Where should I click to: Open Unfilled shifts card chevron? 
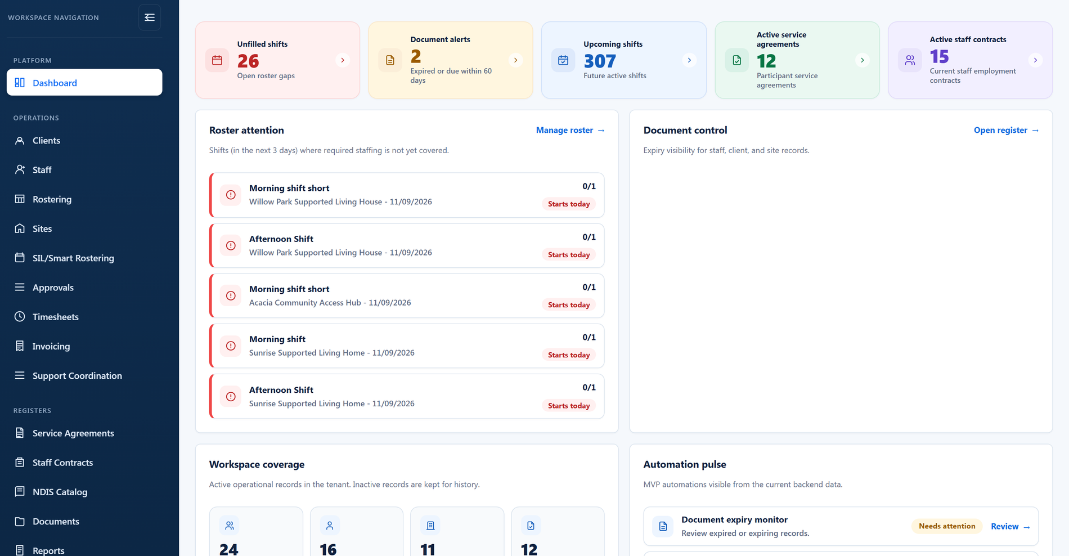coord(343,60)
